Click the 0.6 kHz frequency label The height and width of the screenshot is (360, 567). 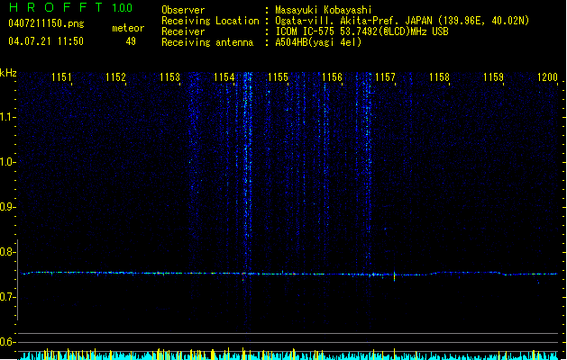7,342
